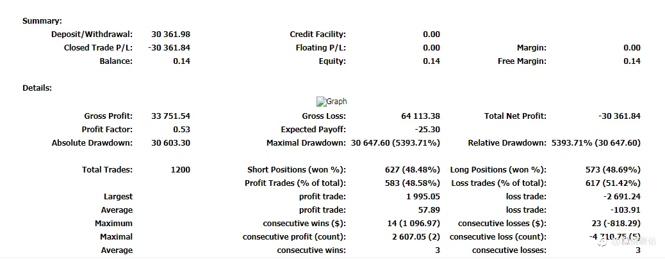Click the Gross Profit value 33 751.54
Image resolution: width=665 pixels, height=260 pixels.
pos(170,116)
